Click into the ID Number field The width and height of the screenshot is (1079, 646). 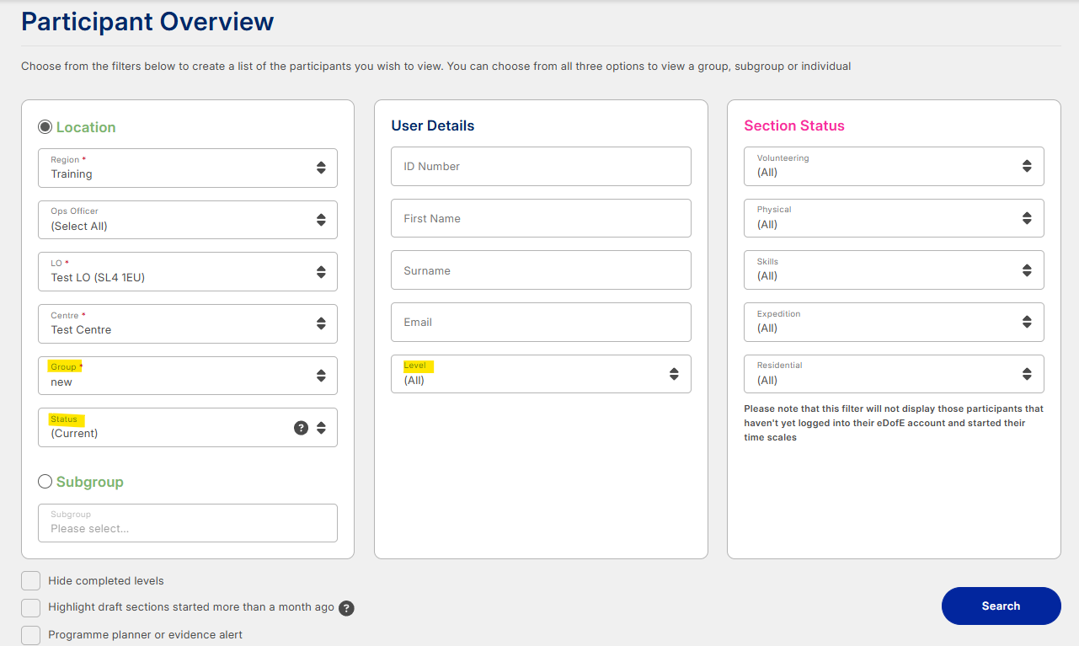click(540, 167)
